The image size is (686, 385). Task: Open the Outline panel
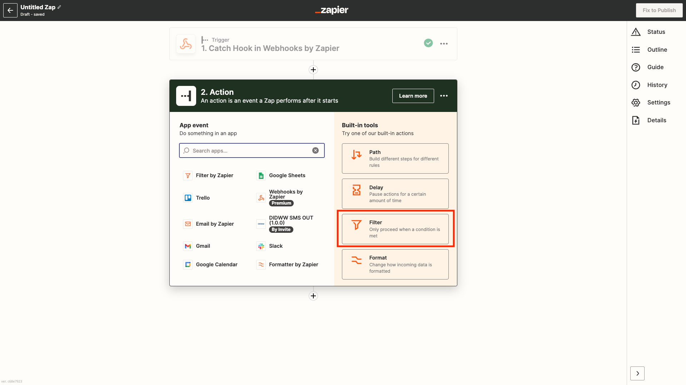point(649,50)
